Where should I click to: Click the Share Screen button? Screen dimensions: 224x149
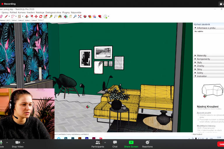(x=131, y=144)
